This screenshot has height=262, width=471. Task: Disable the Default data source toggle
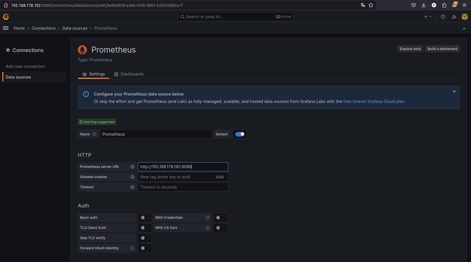click(x=240, y=134)
